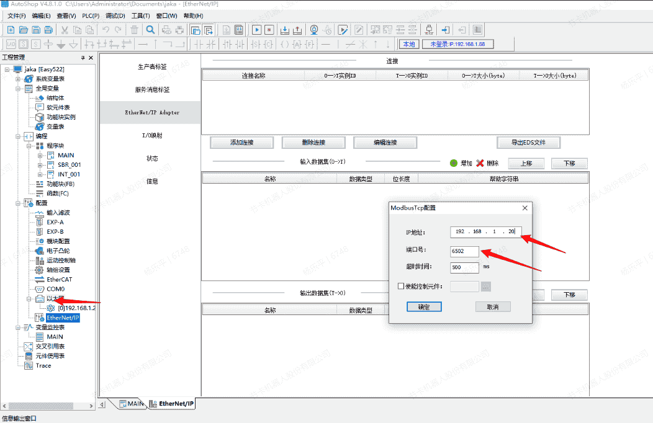Viewport: 653px width, 423px height.
Task: Switch to the MAIN bottom tab
Action: pos(131,404)
